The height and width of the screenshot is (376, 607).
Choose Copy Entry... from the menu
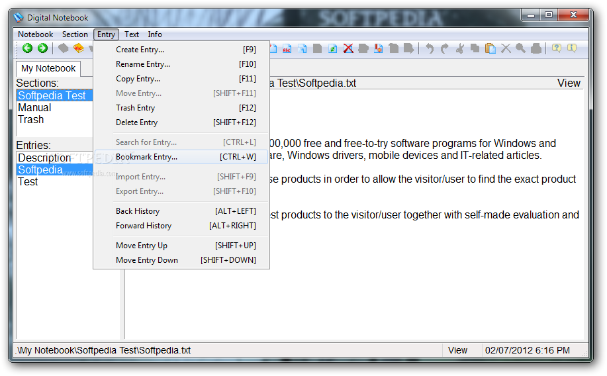pos(181,79)
